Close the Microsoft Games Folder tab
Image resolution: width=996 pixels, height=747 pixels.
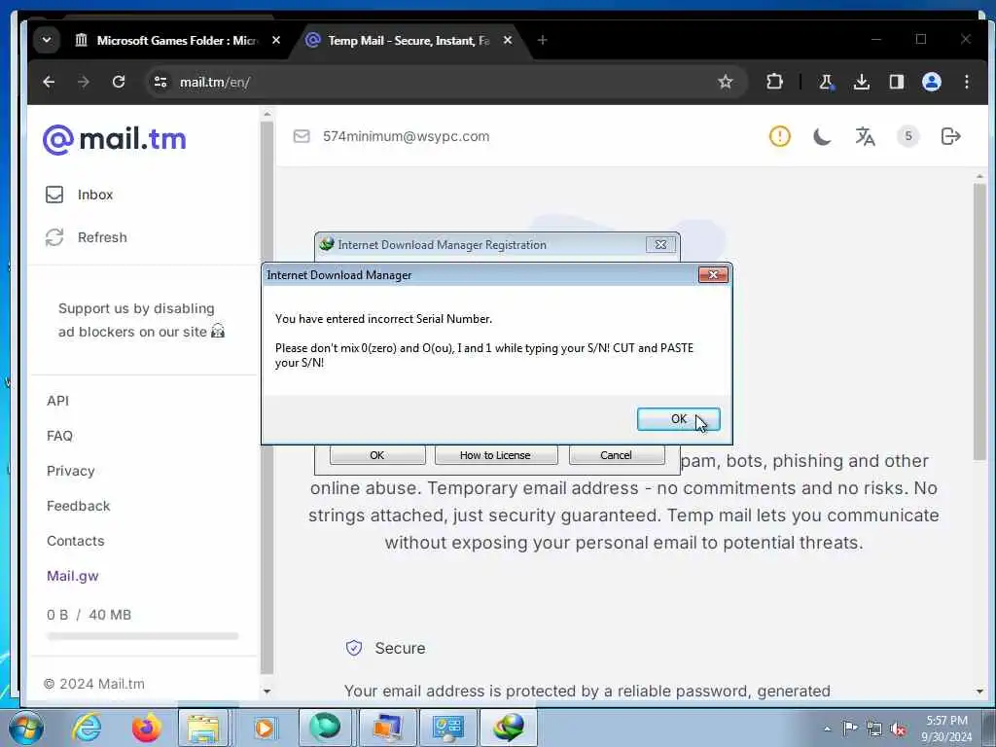coord(276,40)
